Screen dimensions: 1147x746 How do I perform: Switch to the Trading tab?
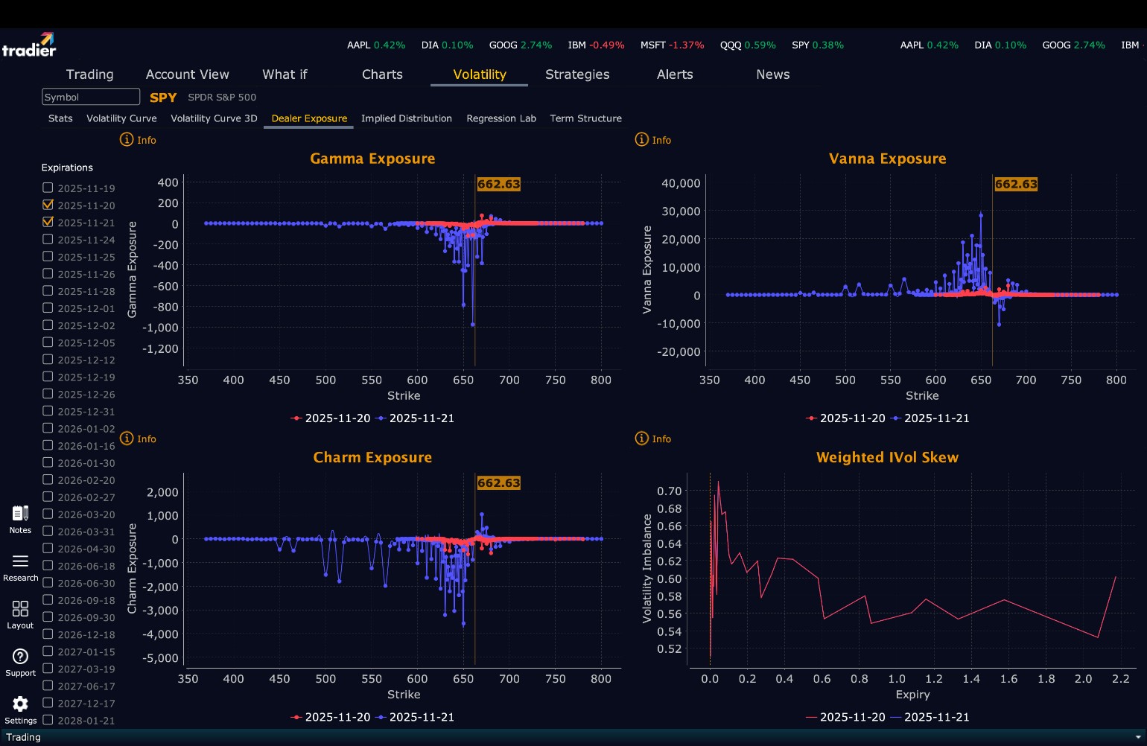pyautogui.click(x=90, y=74)
